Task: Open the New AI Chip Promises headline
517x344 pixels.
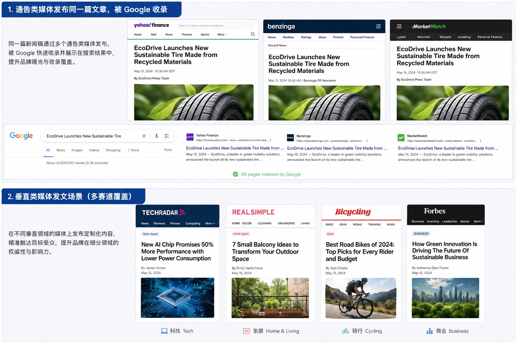Action: coord(177,251)
